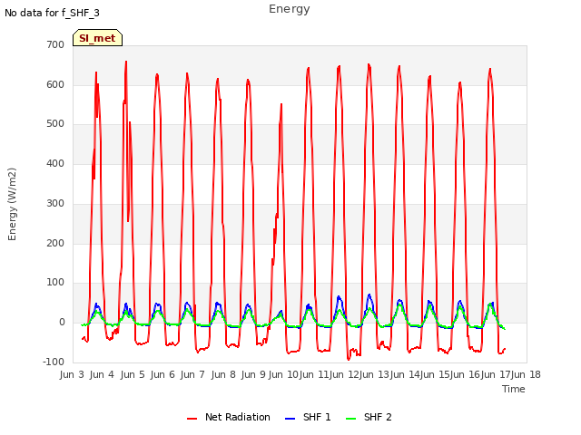Image resolution: width=581 pixels, height=435 pixels.
Task: Click the Jun 3 x-axis label
Action: [72, 374]
